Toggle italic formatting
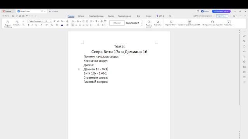The image size is (248, 139). [32, 25]
